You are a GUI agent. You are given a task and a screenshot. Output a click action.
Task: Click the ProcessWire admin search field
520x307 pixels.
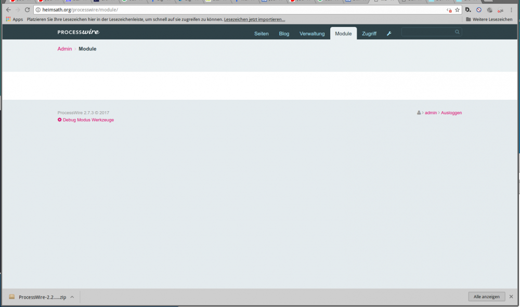pos(428,32)
